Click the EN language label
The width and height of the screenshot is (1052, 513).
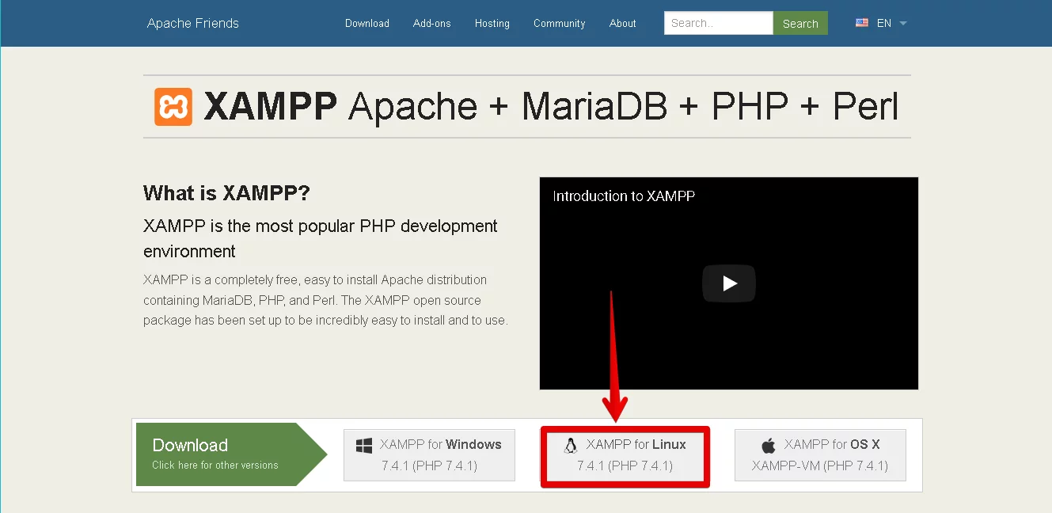tap(884, 23)
